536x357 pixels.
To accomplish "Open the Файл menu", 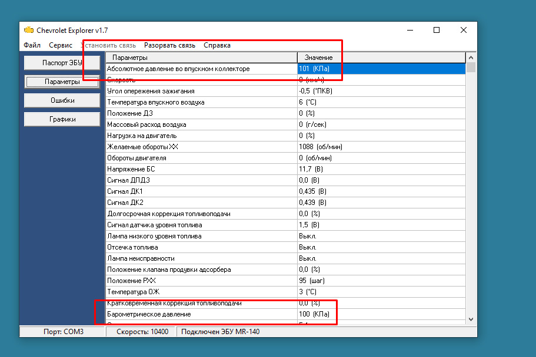I will coord(32,45).
